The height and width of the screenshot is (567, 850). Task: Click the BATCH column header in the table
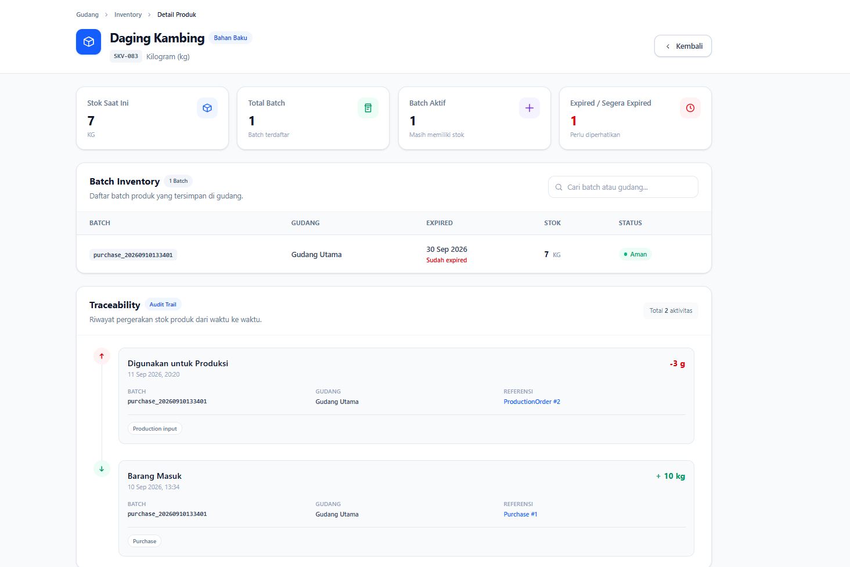click(100, 223)
